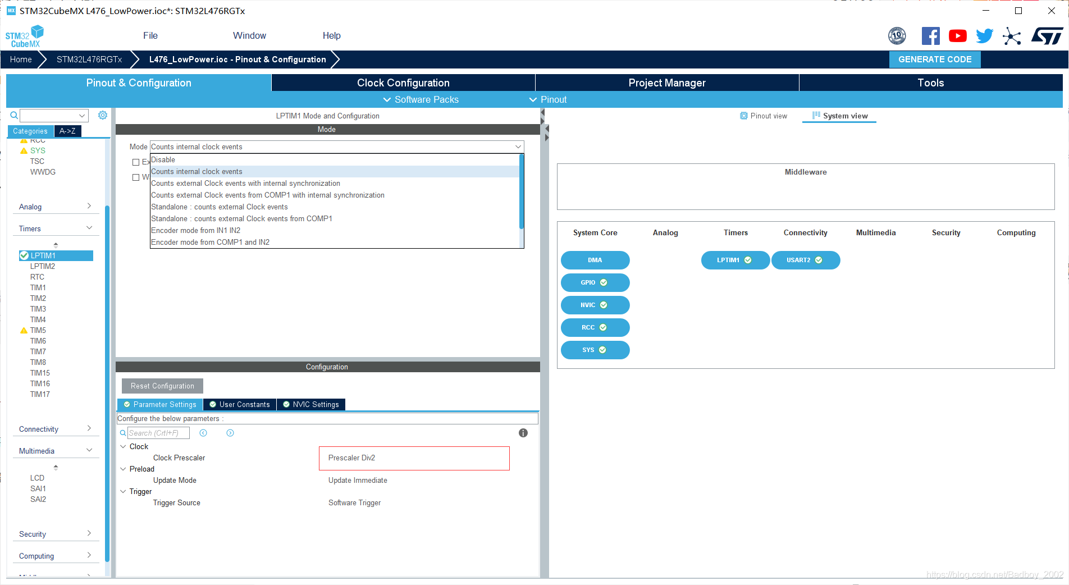Collapse the Trigger parameter group
The height and width of the screenshot is (585, 1069).
pyautogui.click(x=124, y=491)
